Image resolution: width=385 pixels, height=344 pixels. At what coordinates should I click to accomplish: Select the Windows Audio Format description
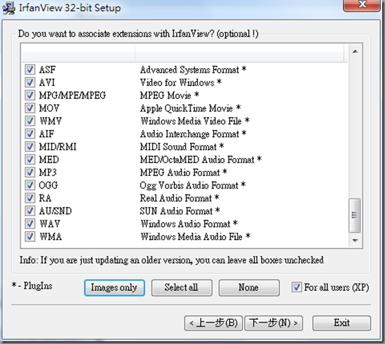click(189, 224)
